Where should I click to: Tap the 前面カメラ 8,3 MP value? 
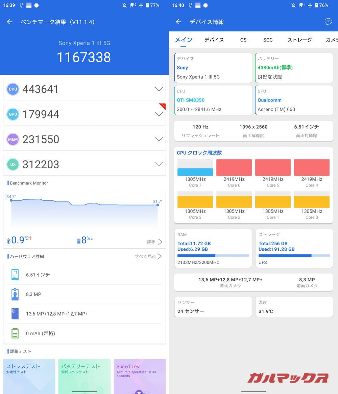click(x=307, y=280)
